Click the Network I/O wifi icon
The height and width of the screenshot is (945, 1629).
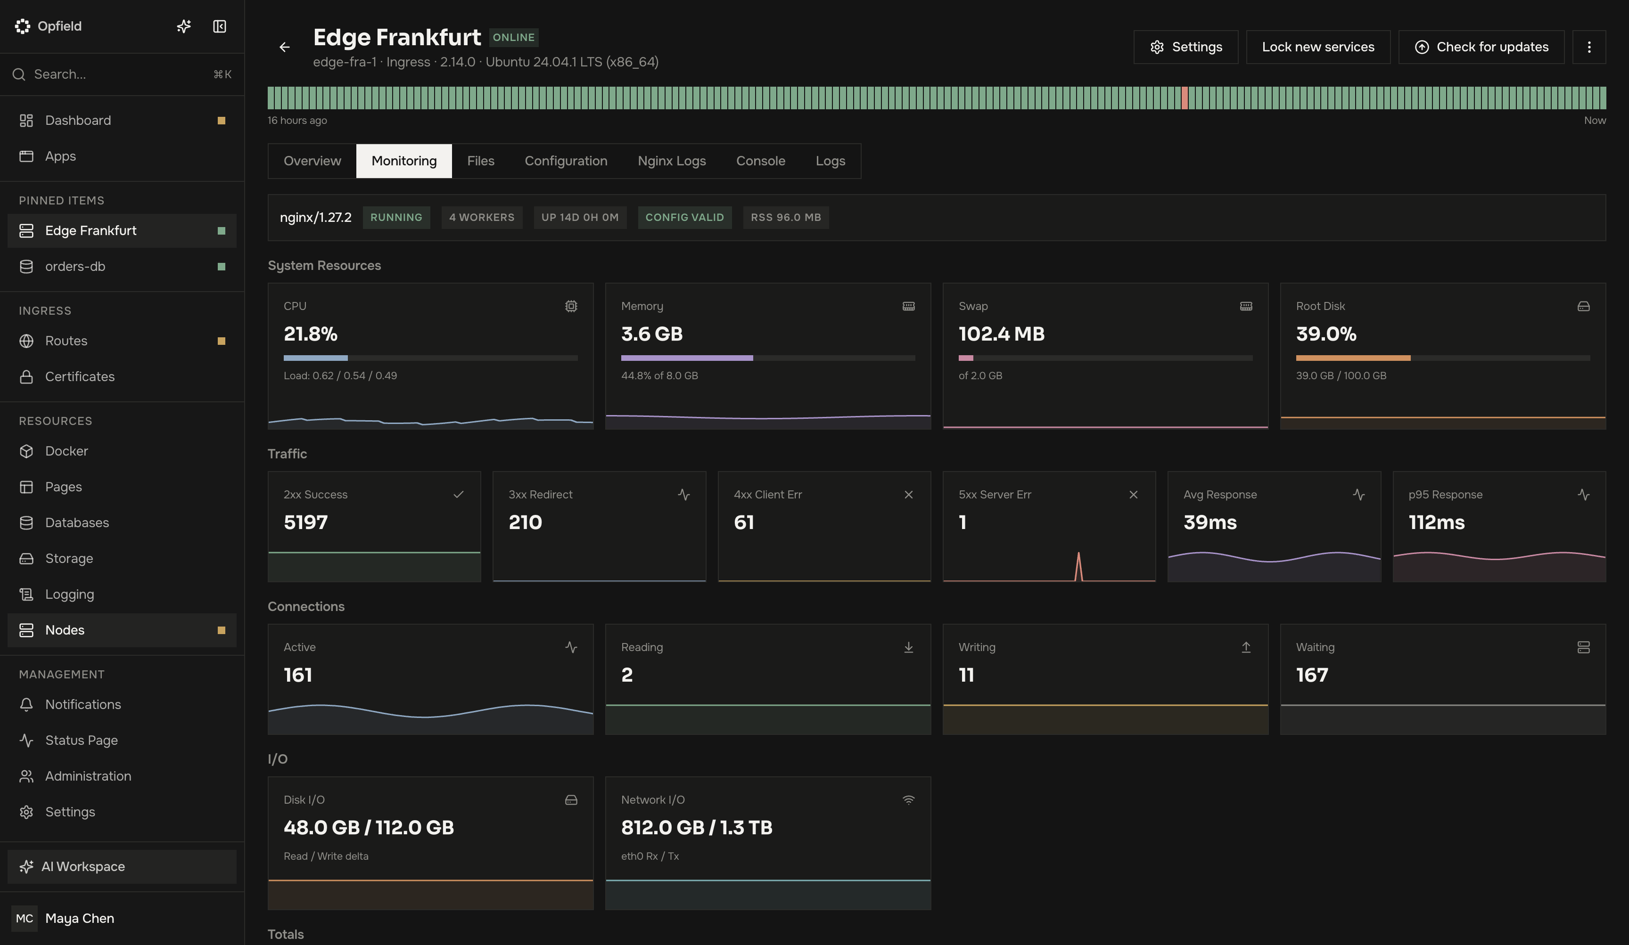point(908,799)
